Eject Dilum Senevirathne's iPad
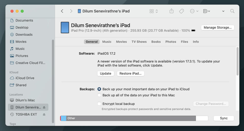This screenshot has height=131, width=244. [x=44, y=107]
